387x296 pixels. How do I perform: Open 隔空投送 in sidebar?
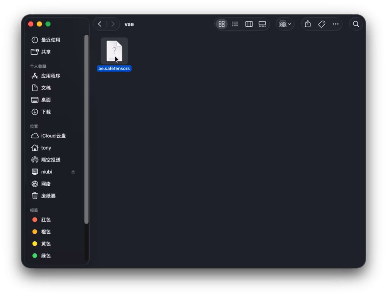click(x=50, y=160)
